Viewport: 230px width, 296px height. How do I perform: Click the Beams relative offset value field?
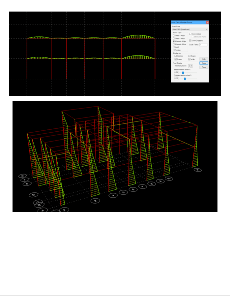pos(176,72)
